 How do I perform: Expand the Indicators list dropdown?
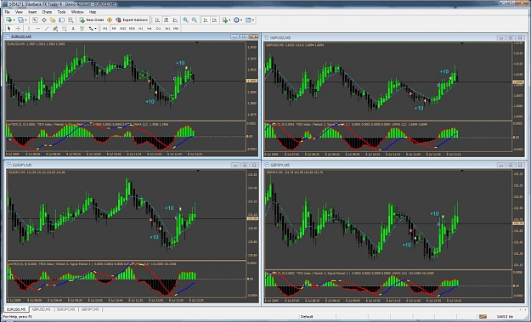click(229, 20)
